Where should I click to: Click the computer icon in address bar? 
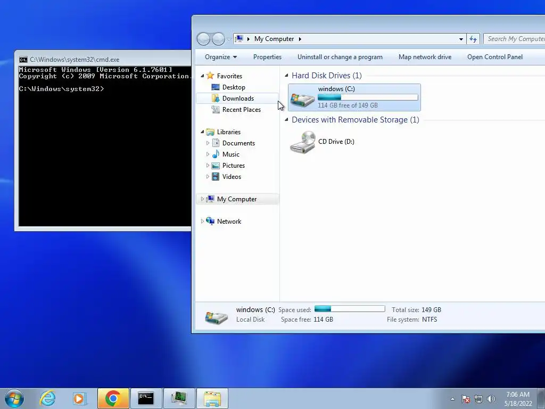tap(239, 38)
